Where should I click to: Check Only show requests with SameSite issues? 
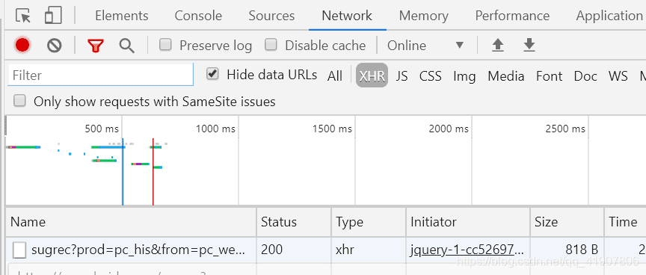[19, 101]
